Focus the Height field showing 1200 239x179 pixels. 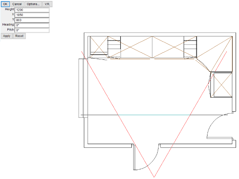(32, 10)
